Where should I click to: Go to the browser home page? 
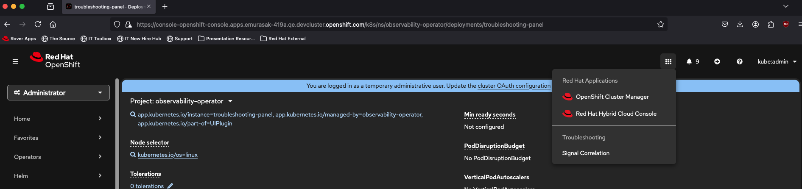pyautogui.click(x=53, y=24)
